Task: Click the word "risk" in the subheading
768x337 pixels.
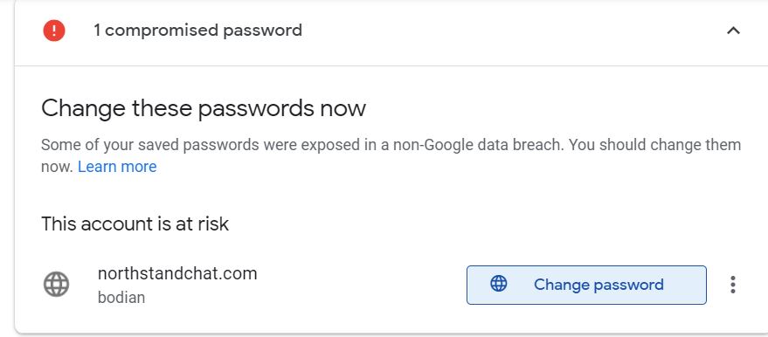Action: 212,224
